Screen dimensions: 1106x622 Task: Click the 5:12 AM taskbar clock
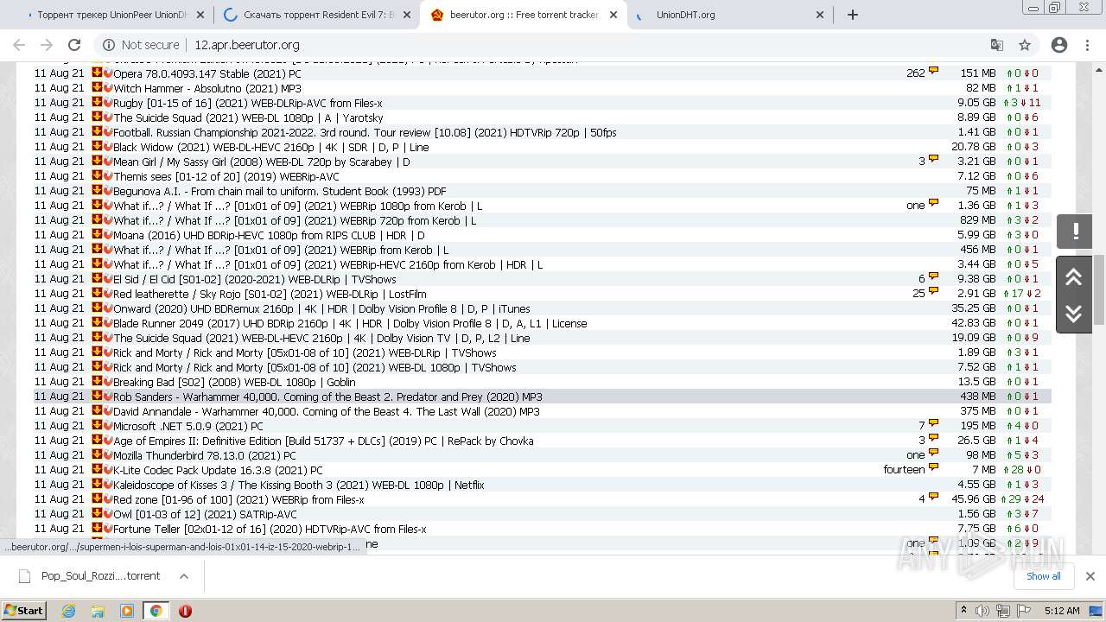(1062, 611)
